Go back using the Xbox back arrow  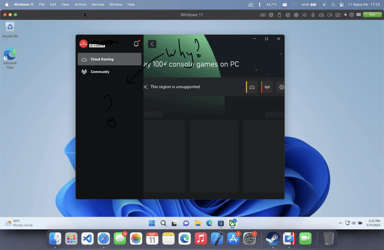click(x=152, y=44)
